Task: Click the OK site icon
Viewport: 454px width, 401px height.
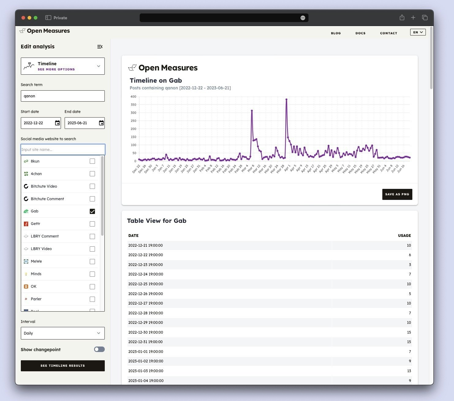Action: 26,287
